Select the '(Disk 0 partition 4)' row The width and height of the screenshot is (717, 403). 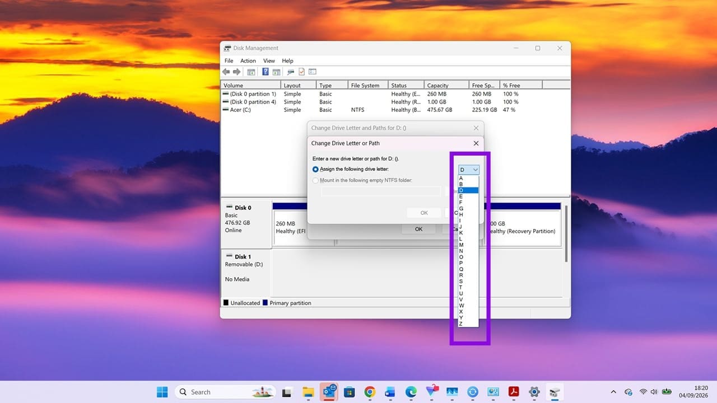pyautogui.click(x=395, y=102)
